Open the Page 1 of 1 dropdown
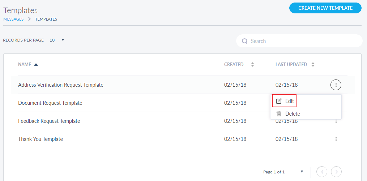367x181 pixels. (302, 172)
